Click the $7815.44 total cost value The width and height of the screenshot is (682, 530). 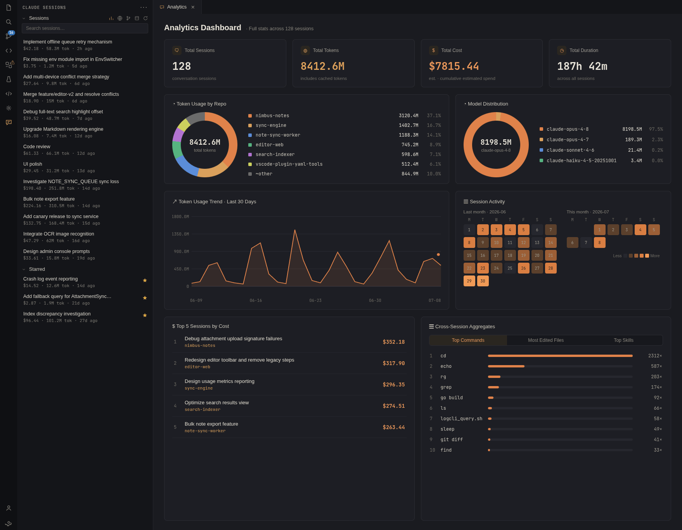point(454,66)
